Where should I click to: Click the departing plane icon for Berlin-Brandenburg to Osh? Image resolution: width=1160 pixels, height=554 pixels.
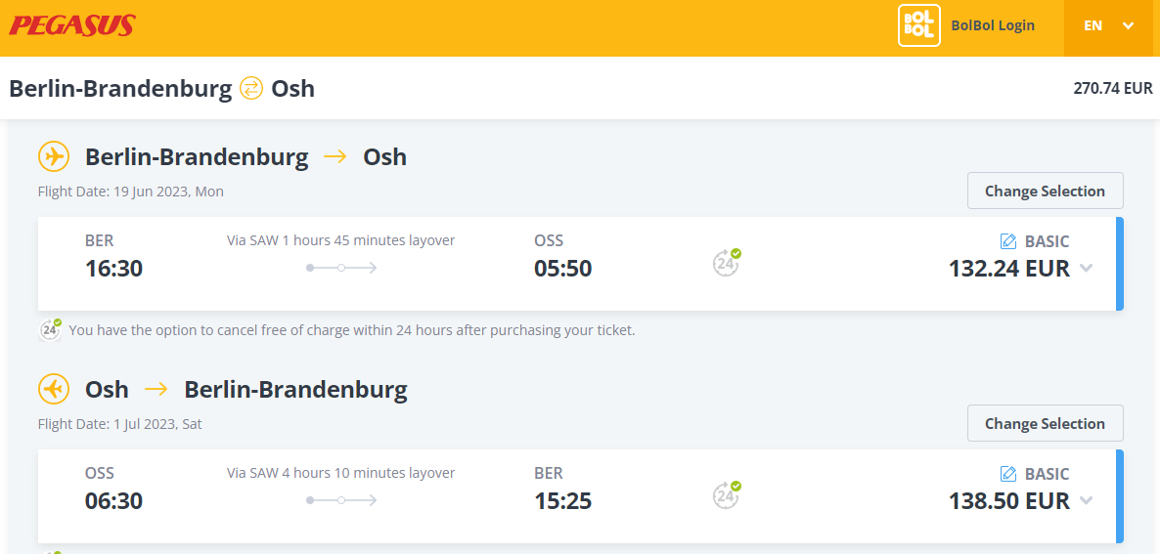tap(53, 156)
